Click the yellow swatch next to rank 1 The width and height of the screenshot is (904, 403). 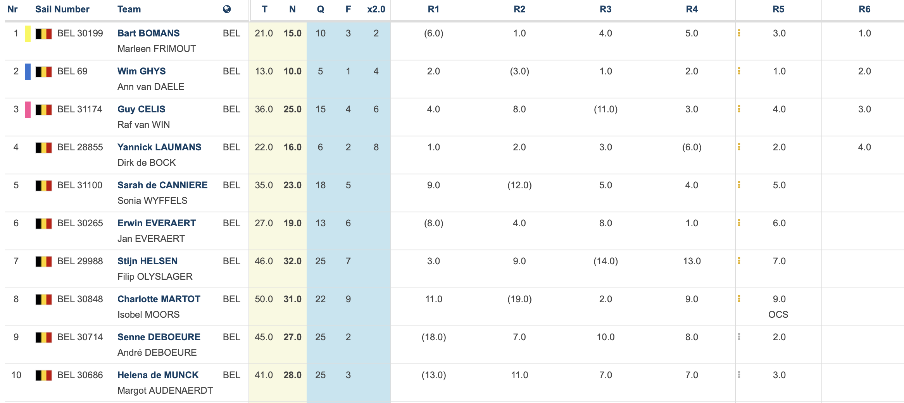(x=28, y=34)
